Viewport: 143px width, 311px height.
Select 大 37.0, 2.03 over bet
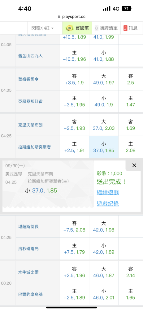point(104,125)
